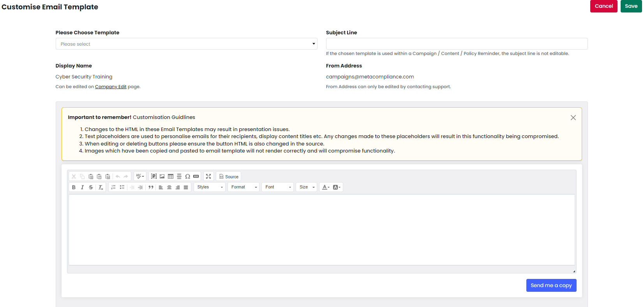Switch editor to Source view
This screenshot has height=307, width=644.
coord(229,176)
